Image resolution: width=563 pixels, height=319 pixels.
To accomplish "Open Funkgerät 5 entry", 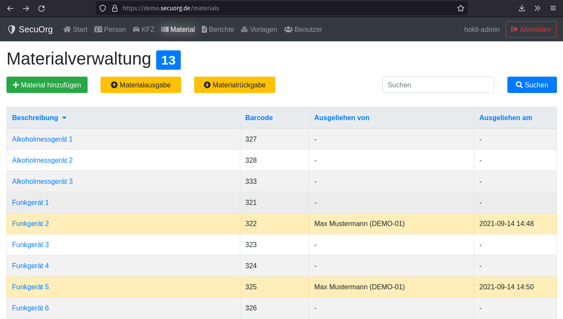I will [x=30, y=287].
